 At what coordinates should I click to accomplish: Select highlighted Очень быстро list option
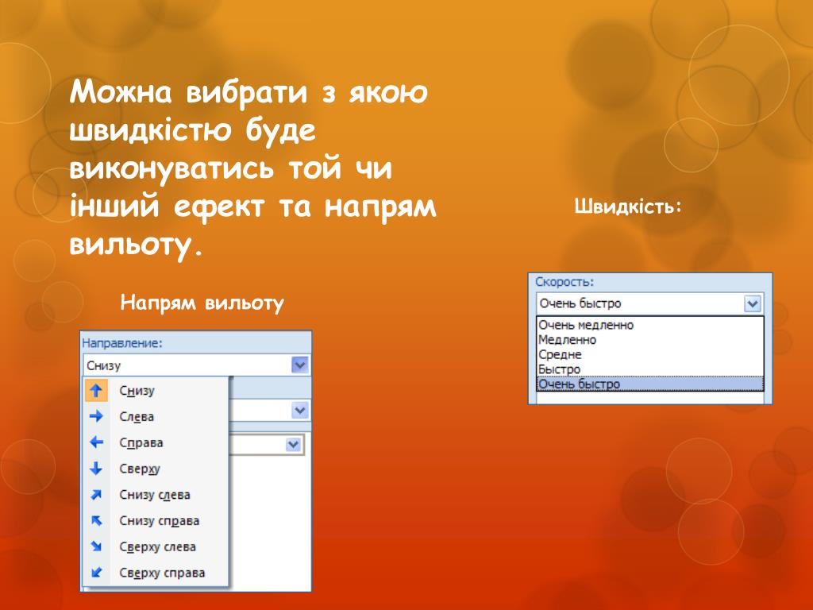[650, 384]
